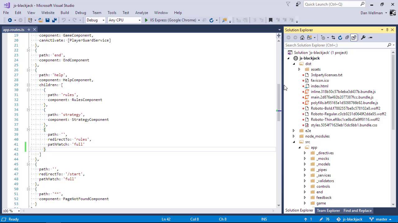The height and width of the screenshot is (223, 398).
Task: Click the Find in Files toolbar icon
Action: pyautogui.click(x=224, y=20)
